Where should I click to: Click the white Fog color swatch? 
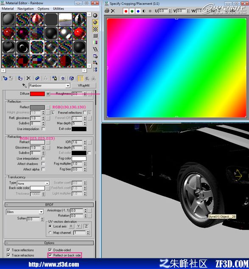tap(79, 158)
